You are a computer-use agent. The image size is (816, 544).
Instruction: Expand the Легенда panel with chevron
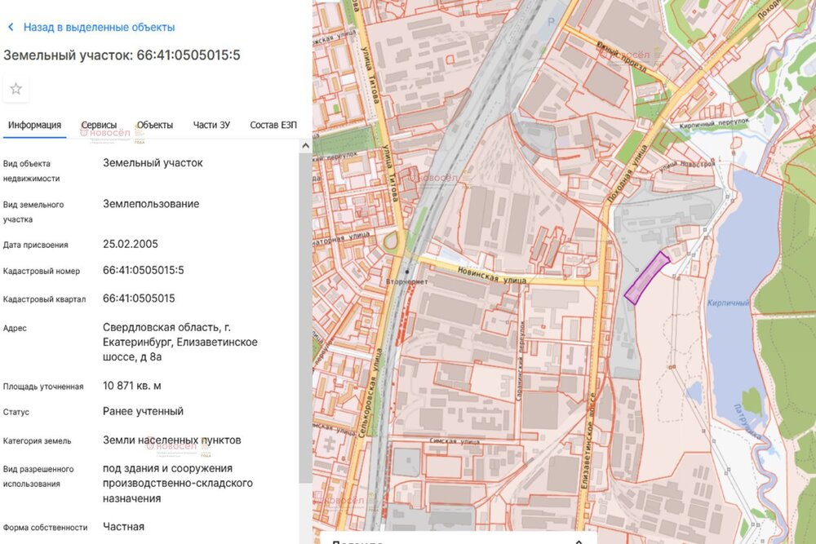(x=579, y=540)
